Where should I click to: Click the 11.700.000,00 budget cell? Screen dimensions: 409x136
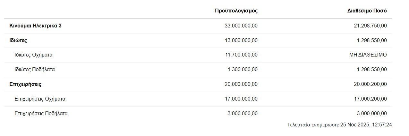tap(241, 55)
